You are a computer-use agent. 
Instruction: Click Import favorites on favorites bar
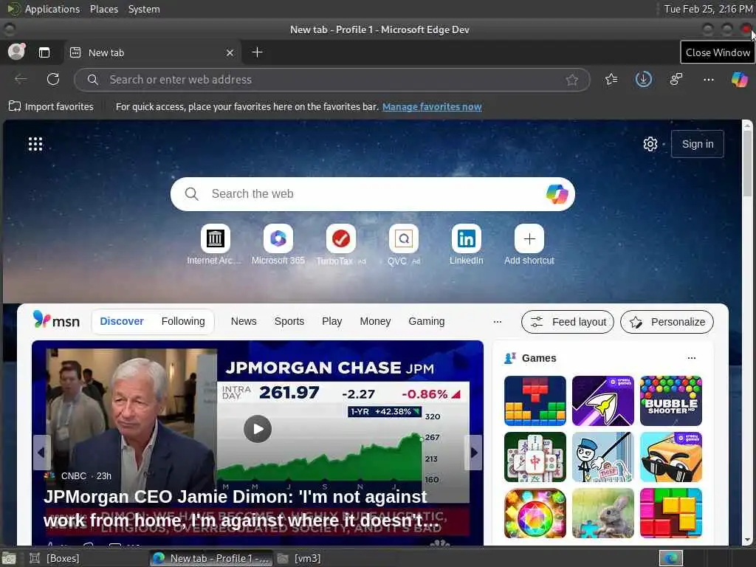[51, 106]
